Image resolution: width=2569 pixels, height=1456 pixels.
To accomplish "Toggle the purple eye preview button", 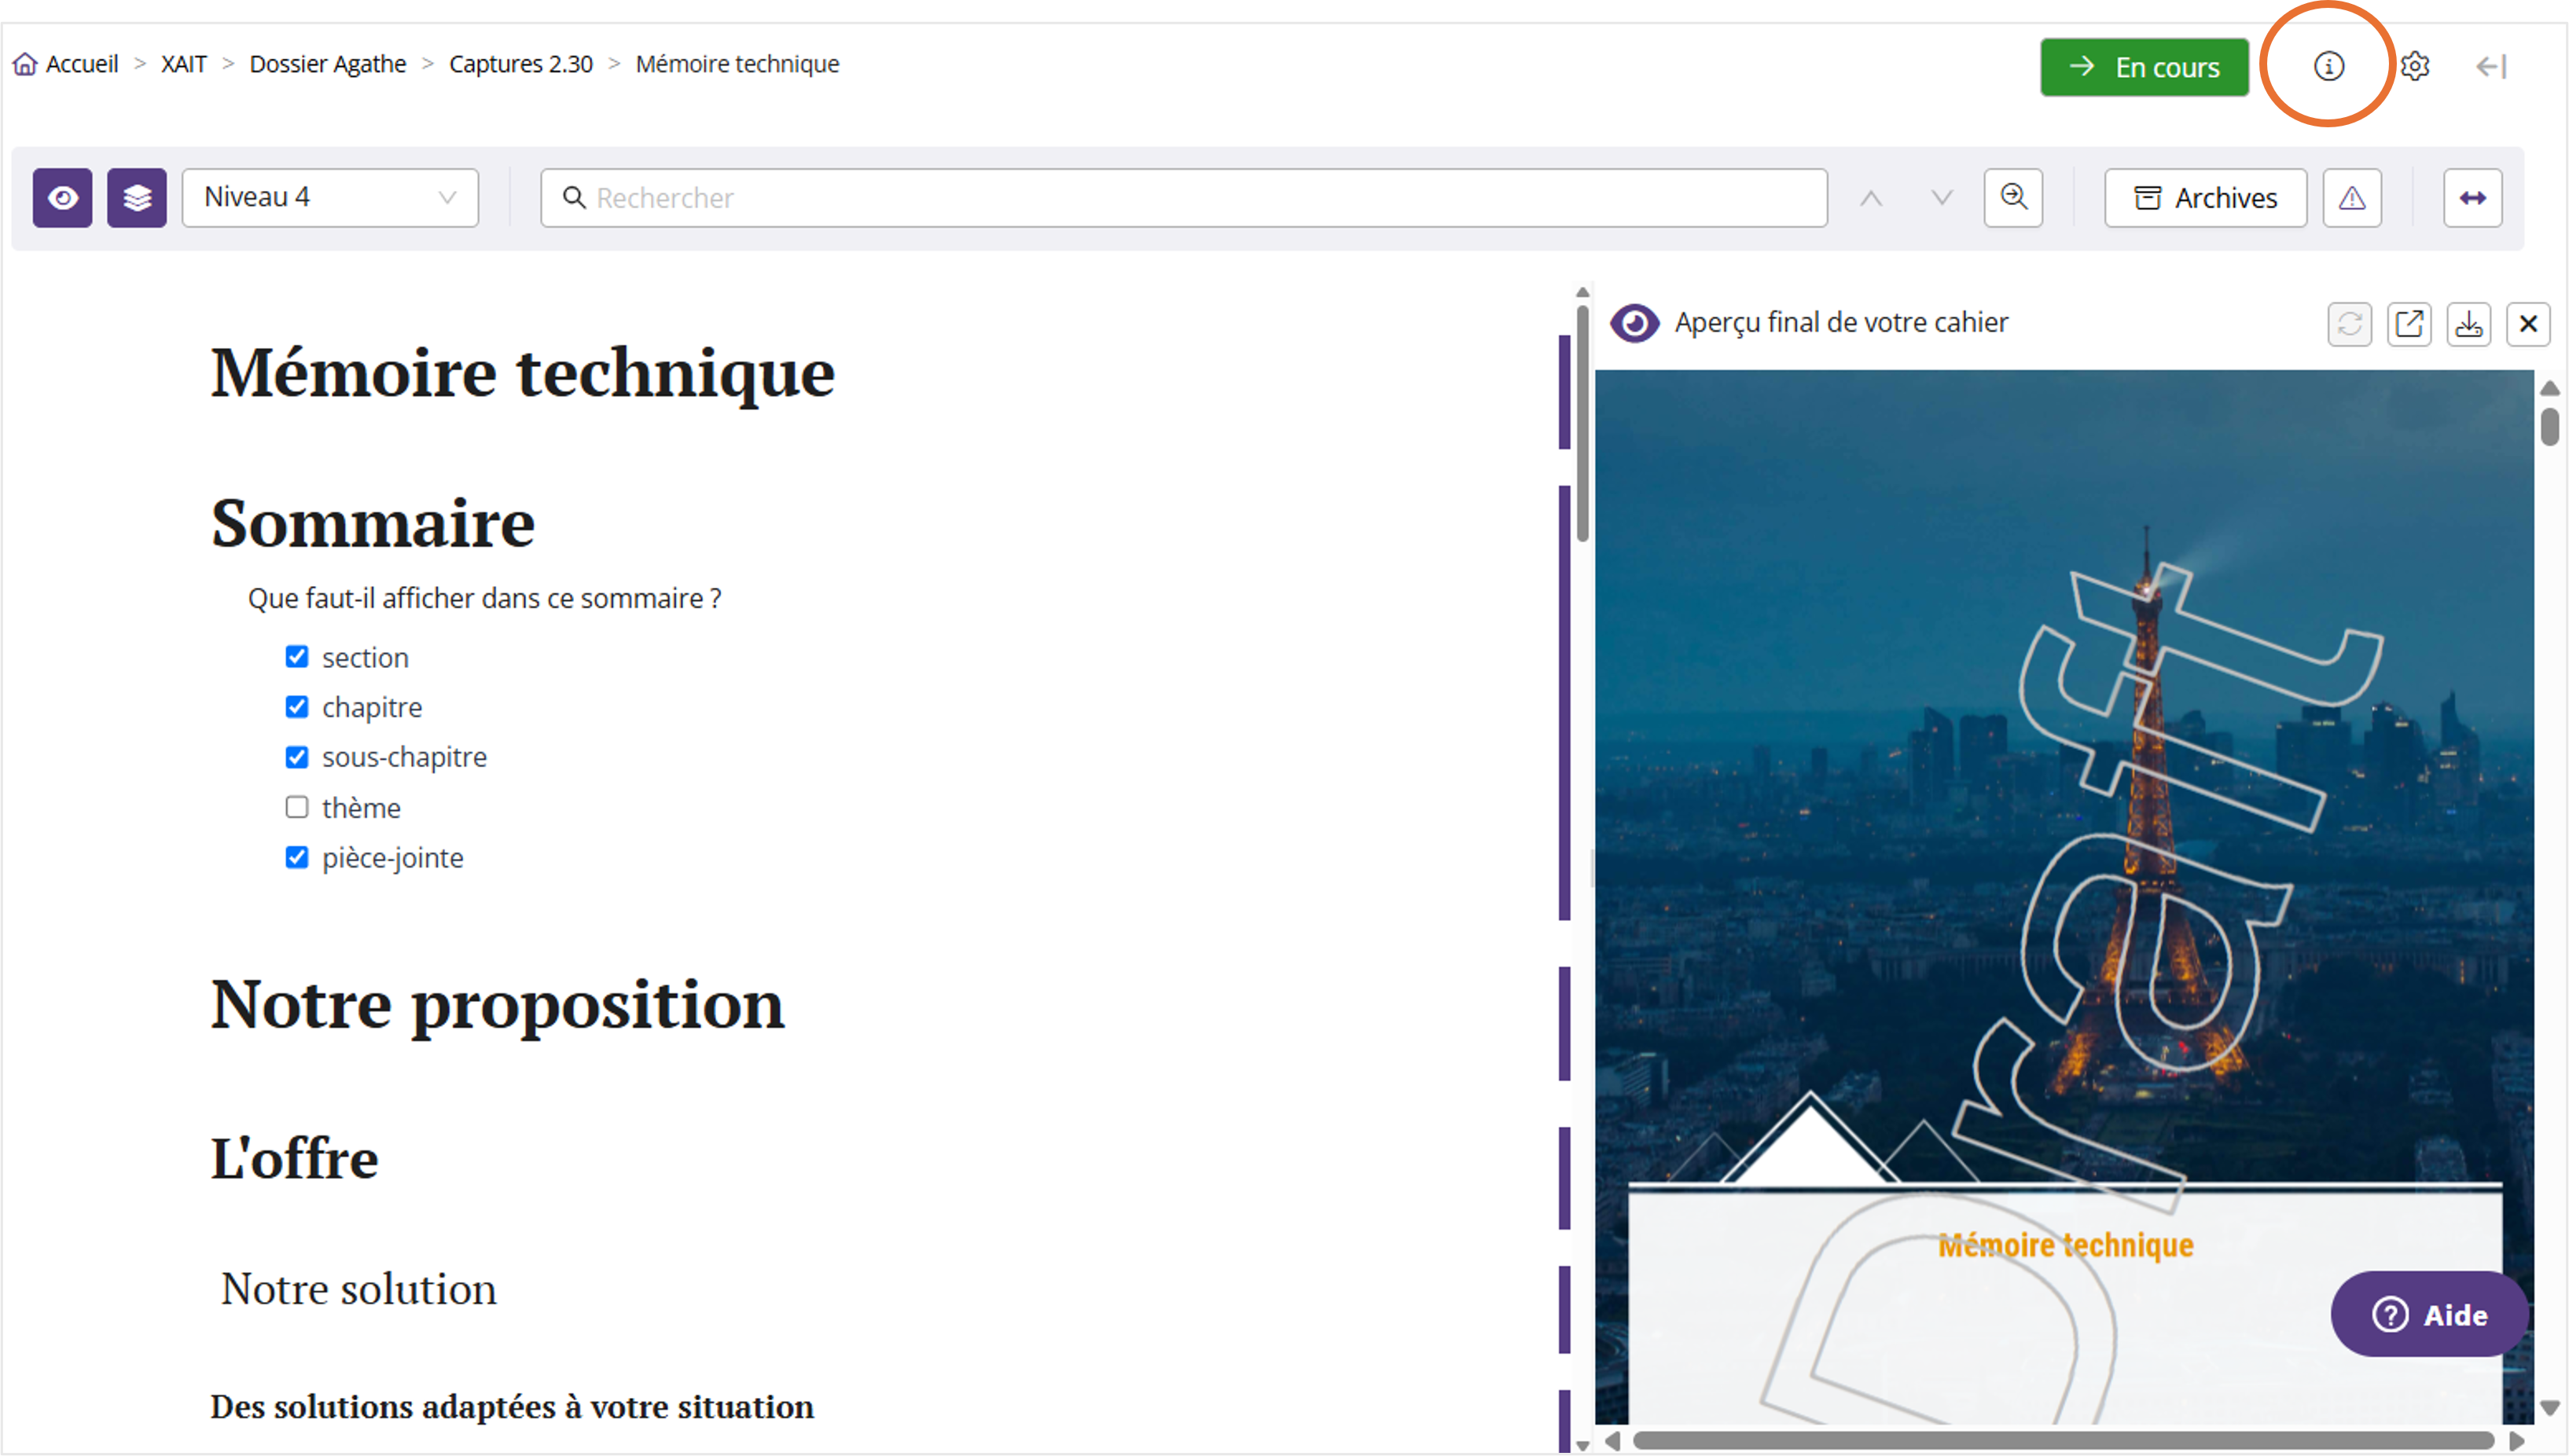I will [x=62, y=198].
